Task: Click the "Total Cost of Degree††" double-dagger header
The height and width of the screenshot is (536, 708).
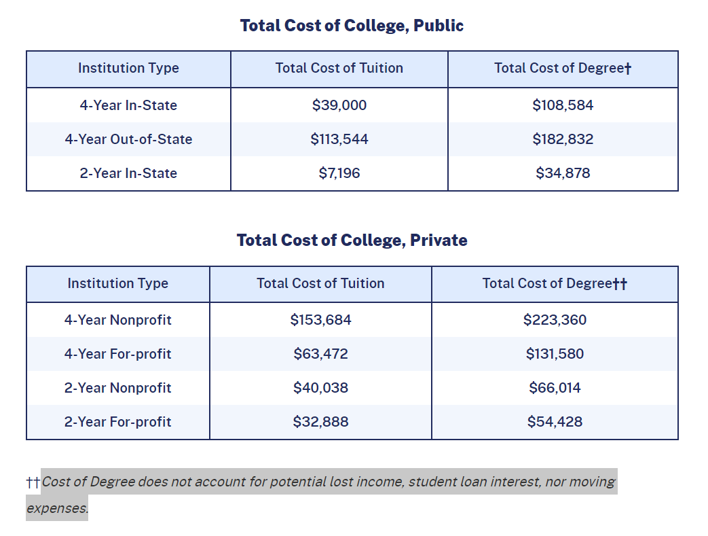Action: pyautogui.click(x=555, y=283)
